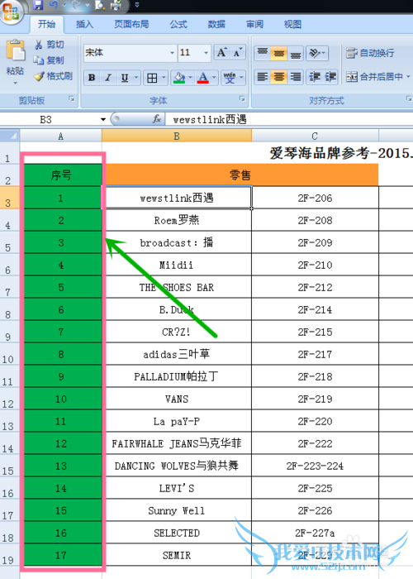
Task: Click the text Orientation icon
Action: point(314,53)
